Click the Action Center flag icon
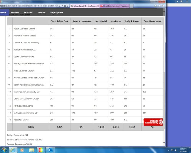 (x=172, y=150)
